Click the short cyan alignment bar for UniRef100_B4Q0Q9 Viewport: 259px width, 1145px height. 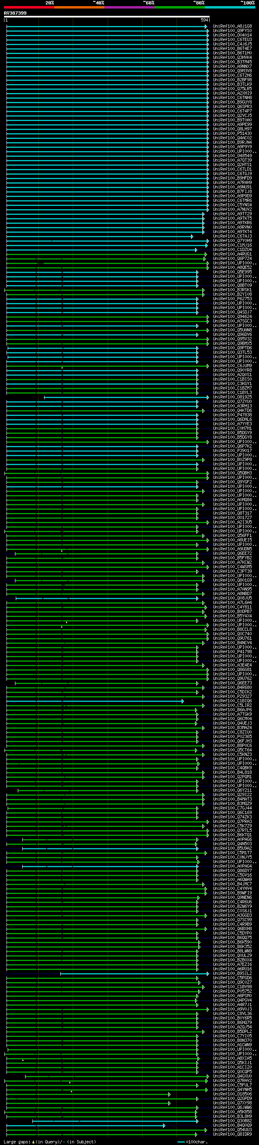click(x=85, y=1126)
